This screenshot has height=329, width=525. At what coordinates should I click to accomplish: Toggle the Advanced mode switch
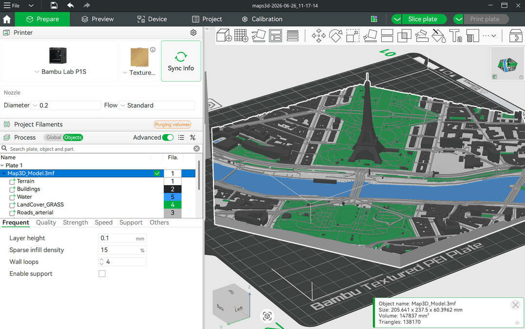pyautogui.click(x=168, y=137)
